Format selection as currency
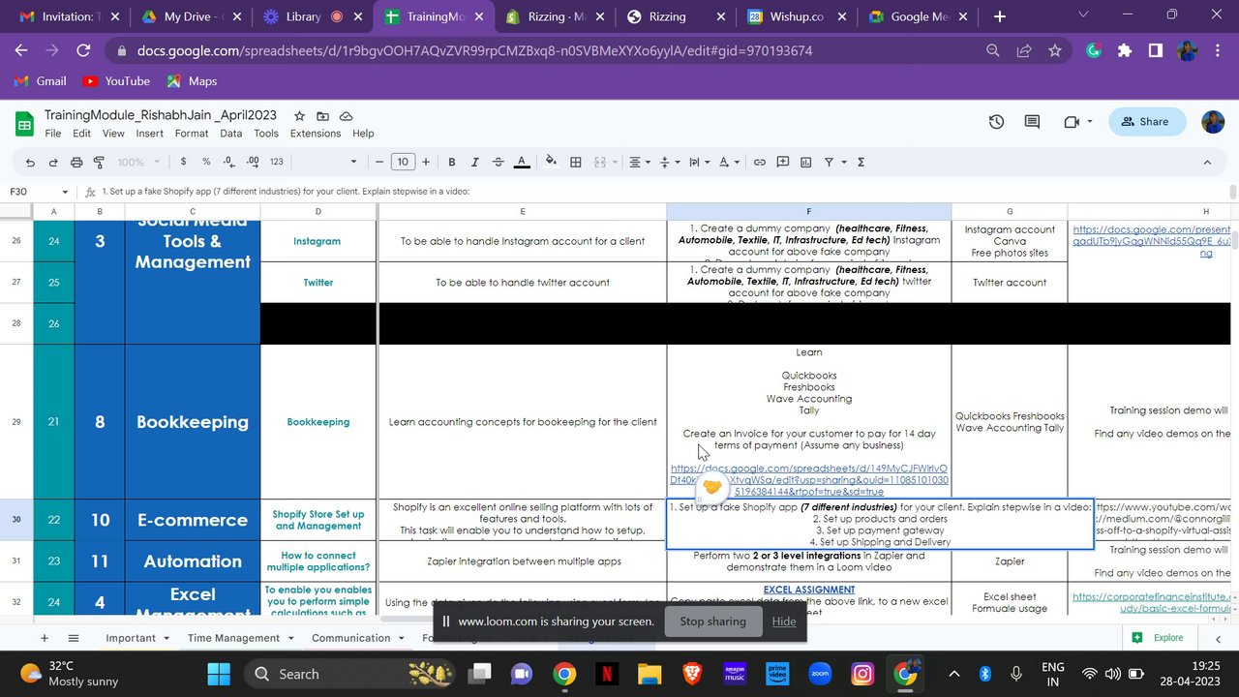Image resolution: width=1239 pixels, height=697 pixels. [x=183, y=163]
